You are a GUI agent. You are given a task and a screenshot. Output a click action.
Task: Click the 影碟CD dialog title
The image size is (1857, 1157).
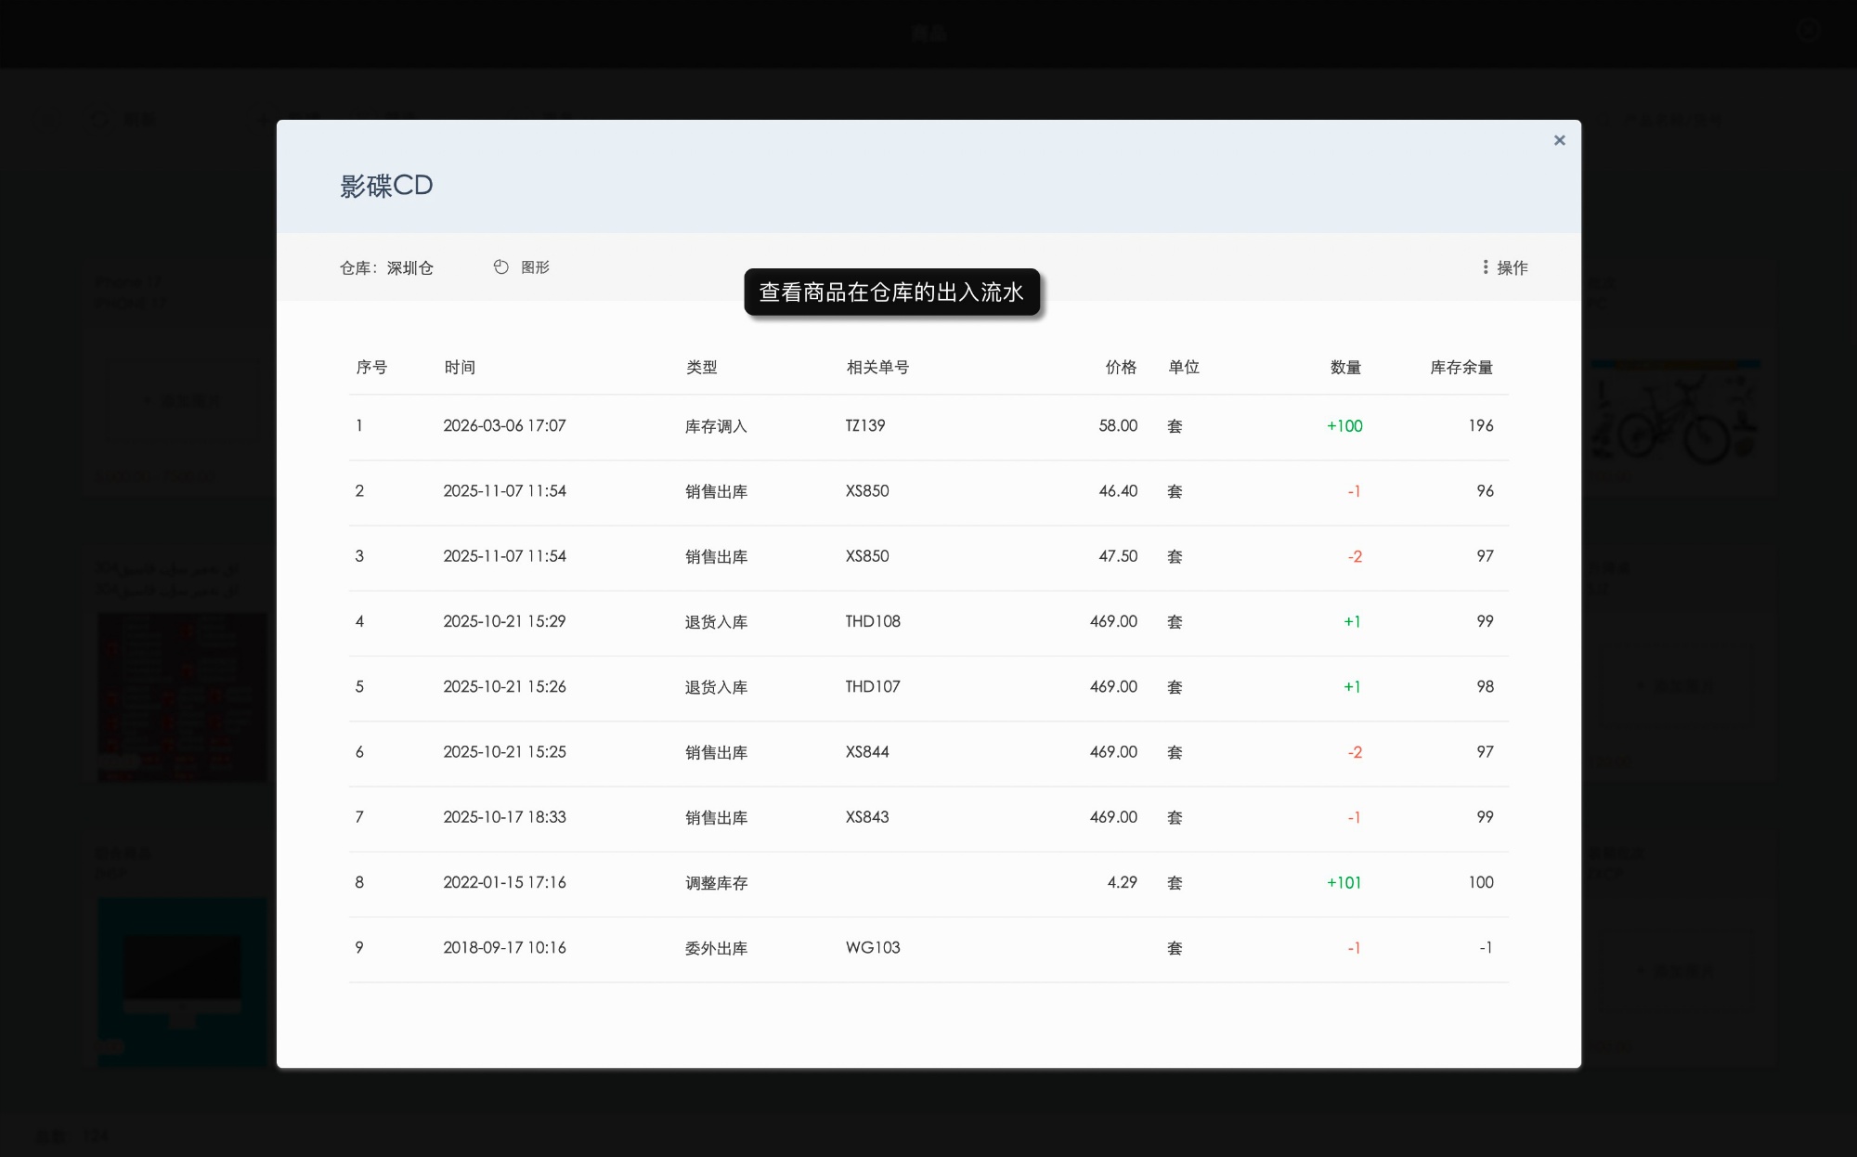point(386,186)
